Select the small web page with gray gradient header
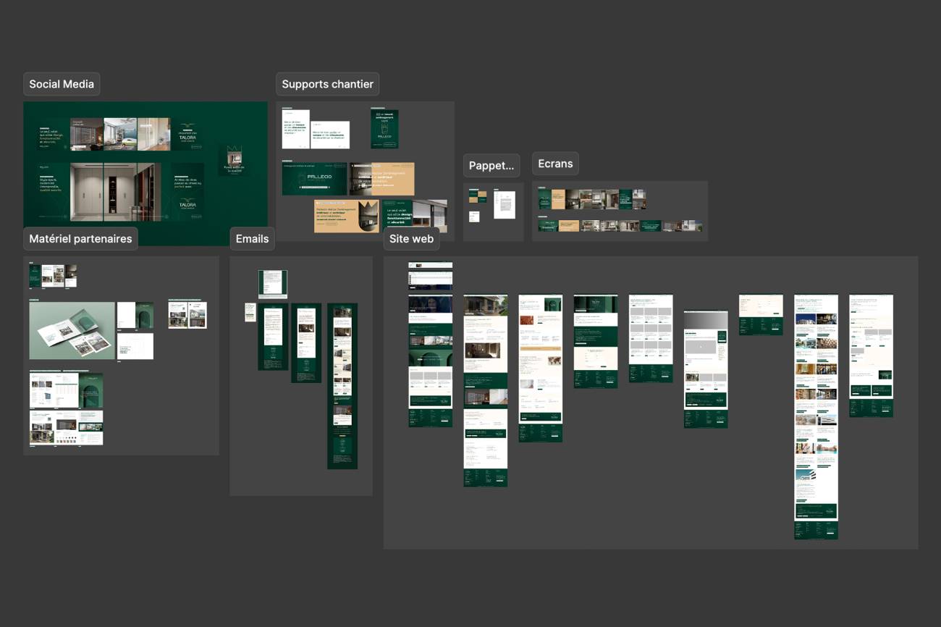 [x=706, y=369]
